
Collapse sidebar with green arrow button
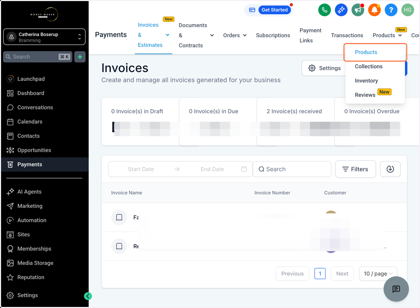tap(88, 296)
